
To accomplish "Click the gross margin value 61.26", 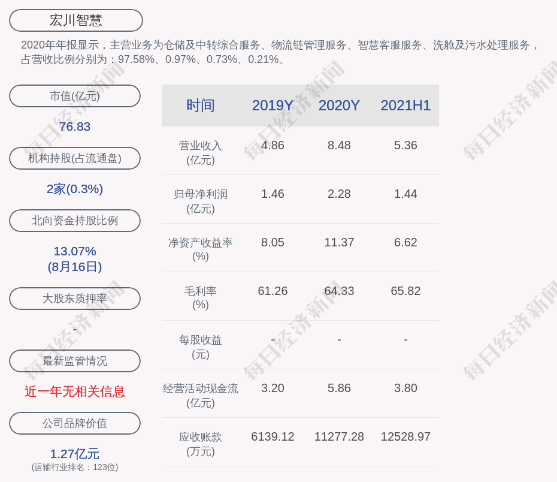I will click(x=273, y=291).
